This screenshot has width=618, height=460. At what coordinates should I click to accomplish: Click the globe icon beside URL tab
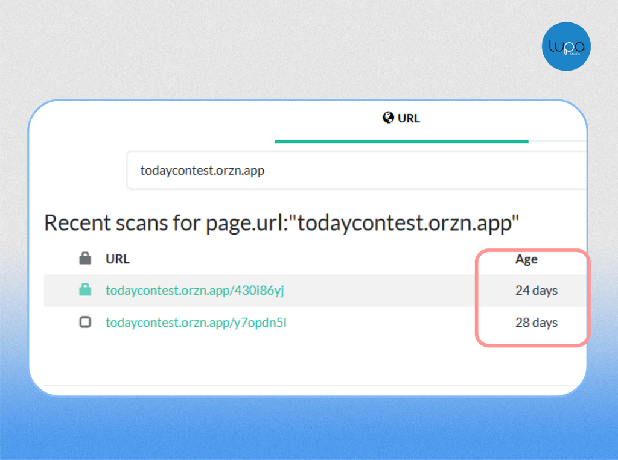388,118
